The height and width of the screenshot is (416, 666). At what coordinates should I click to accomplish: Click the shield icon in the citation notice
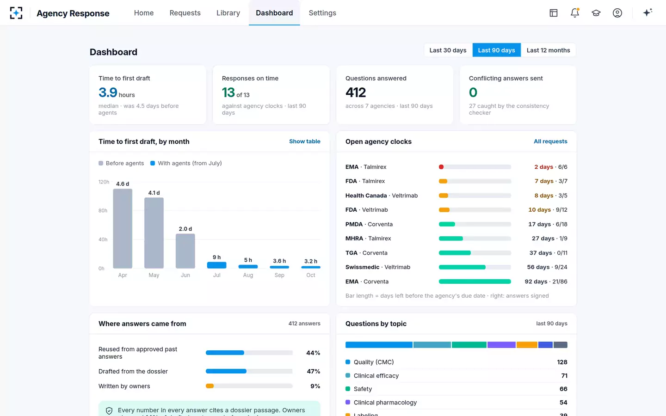coord(109,411)
